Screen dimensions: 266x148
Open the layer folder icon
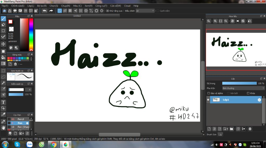click(231, 129)
